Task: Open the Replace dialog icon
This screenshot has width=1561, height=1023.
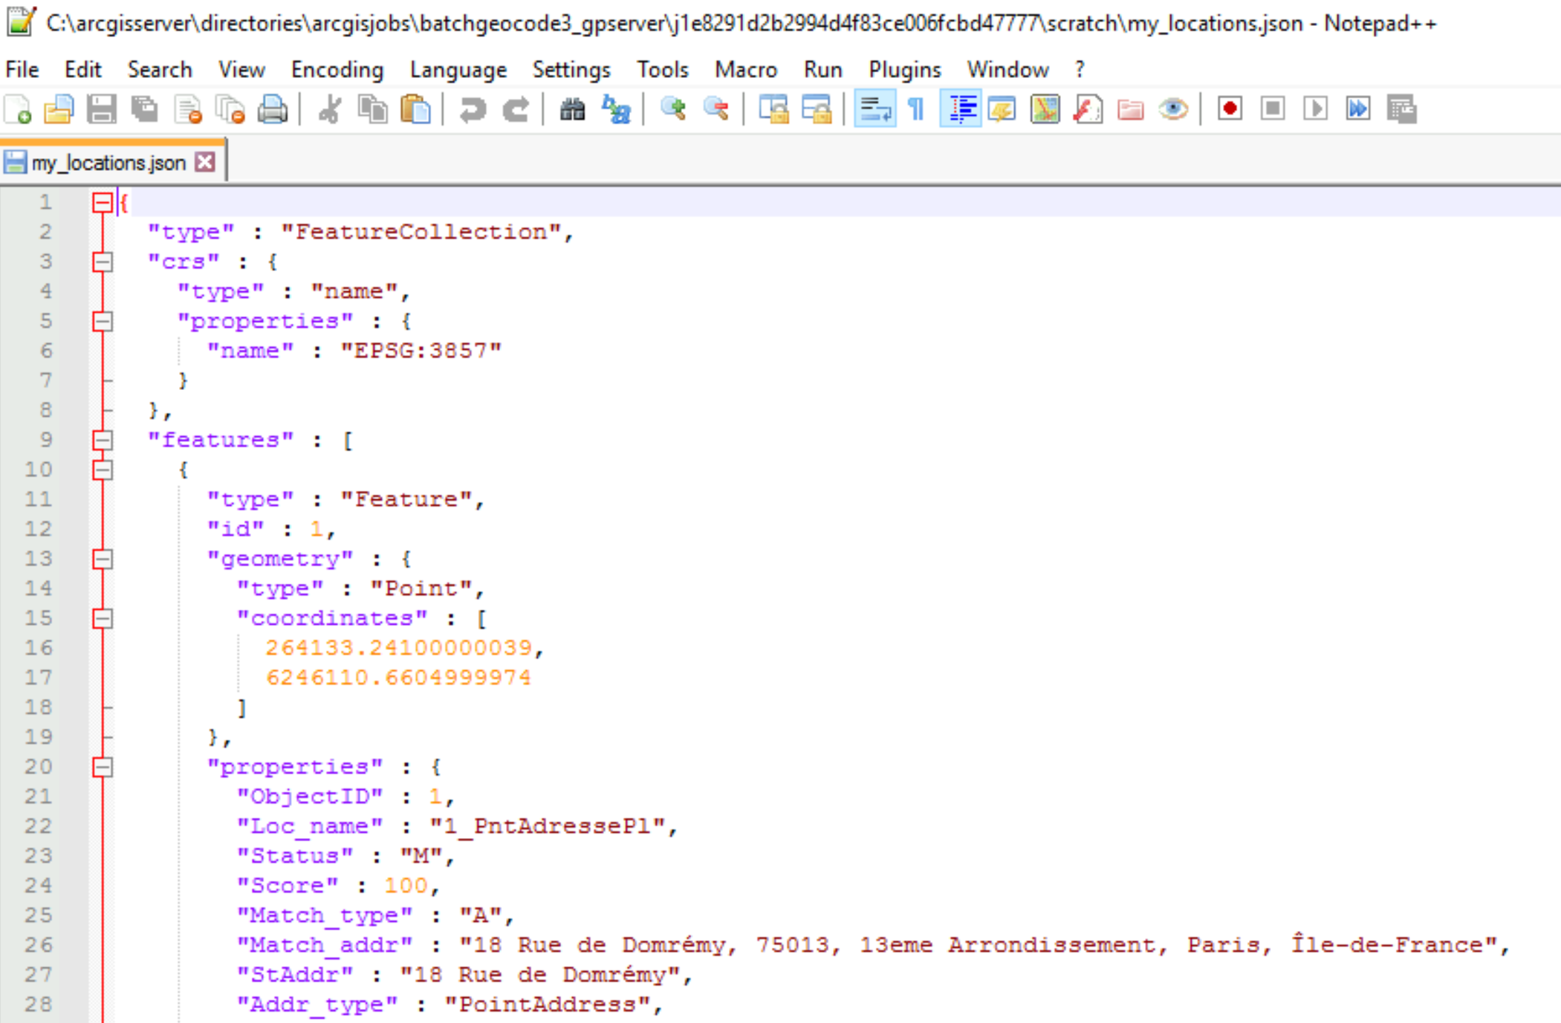Action: tap(616, 110)
